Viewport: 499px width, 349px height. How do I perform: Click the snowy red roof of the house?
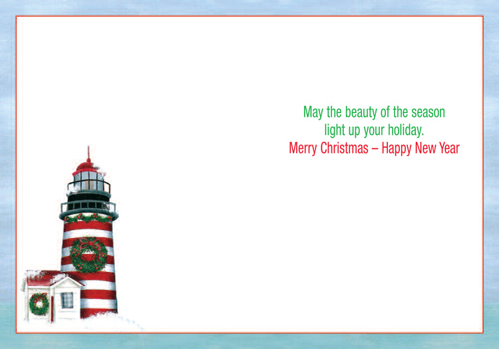click(41, 277)
